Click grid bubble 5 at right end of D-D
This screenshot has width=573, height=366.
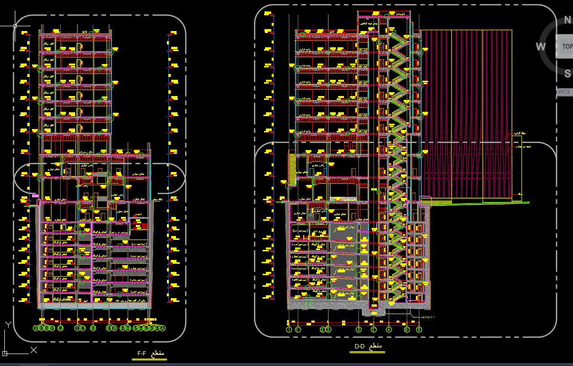[419, 330]
